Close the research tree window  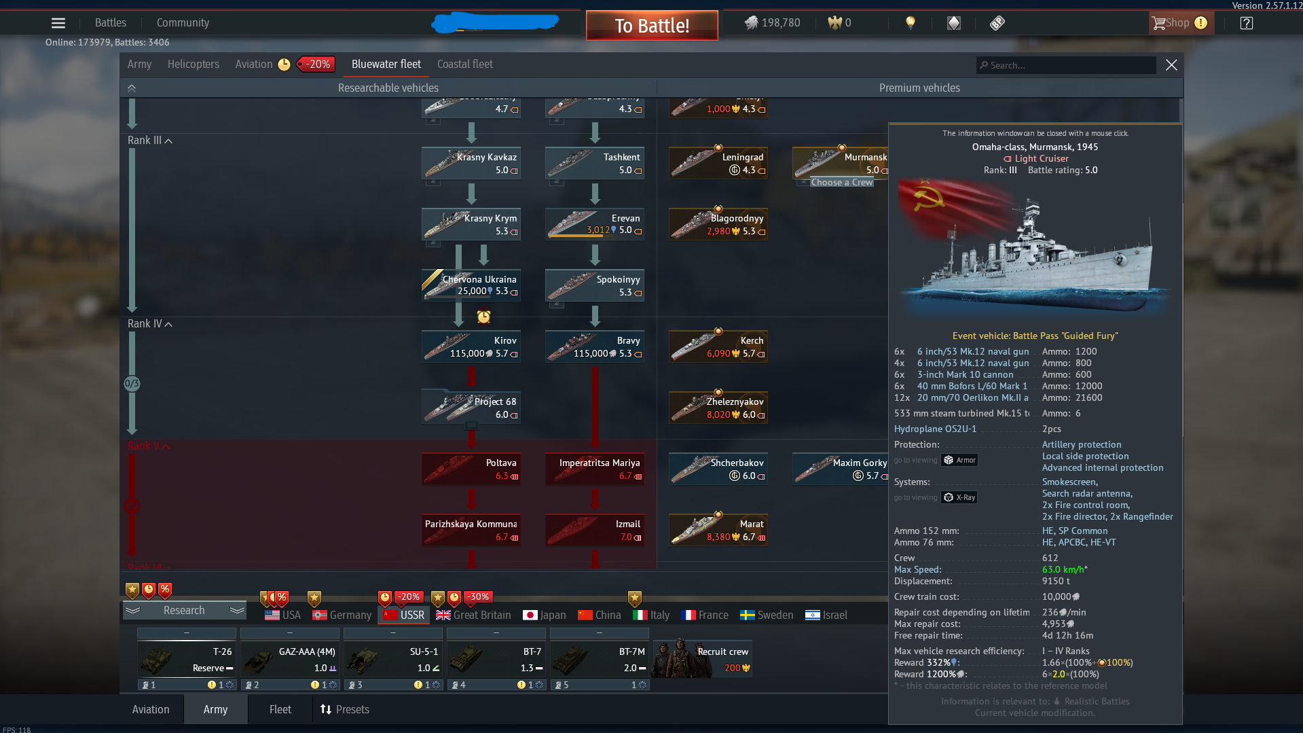coord(1171,65)
